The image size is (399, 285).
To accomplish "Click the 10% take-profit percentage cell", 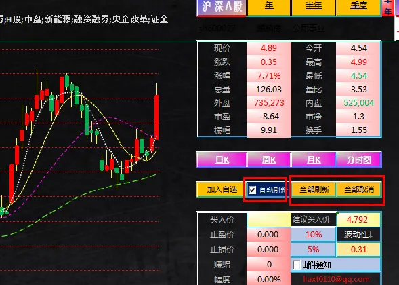I will pos(313,234).
